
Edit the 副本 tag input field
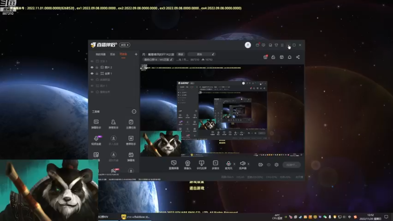point(201,54)
